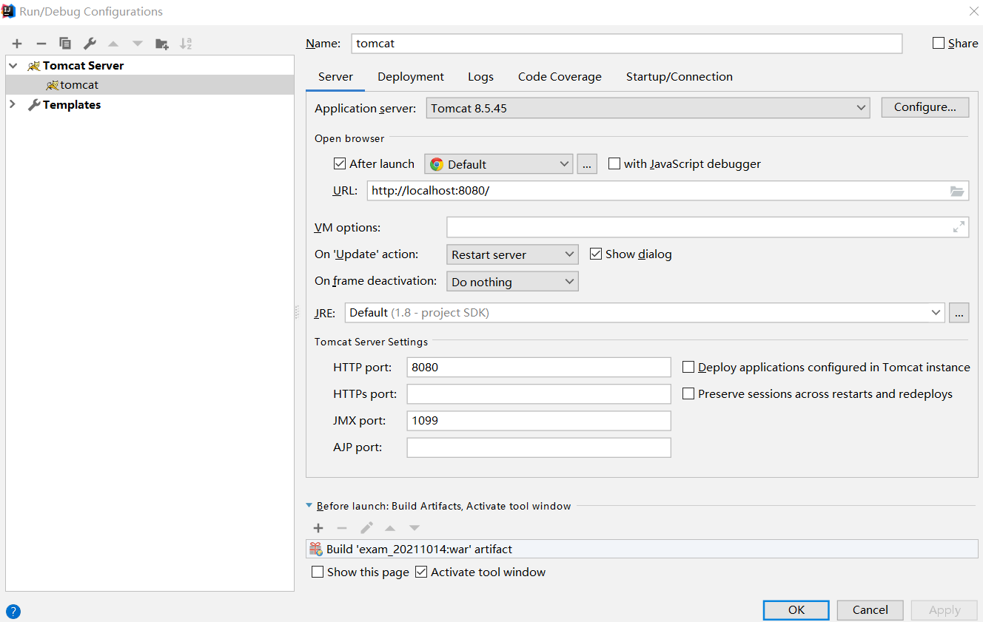Click inside the URL input field
This screenshot has width=983, height=622.
[x=592, y=191]
